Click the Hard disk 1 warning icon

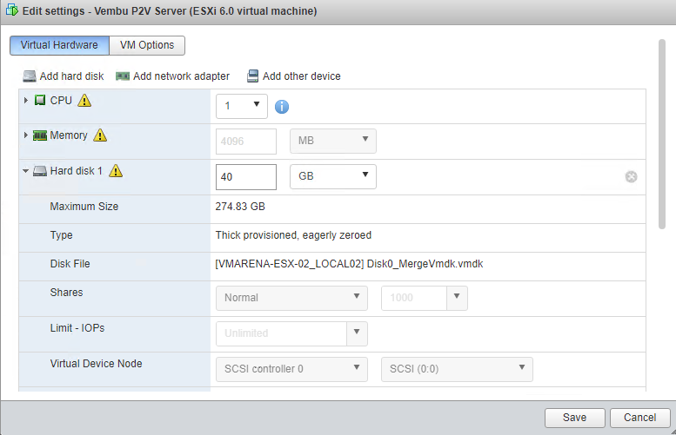tap(116, 171)
